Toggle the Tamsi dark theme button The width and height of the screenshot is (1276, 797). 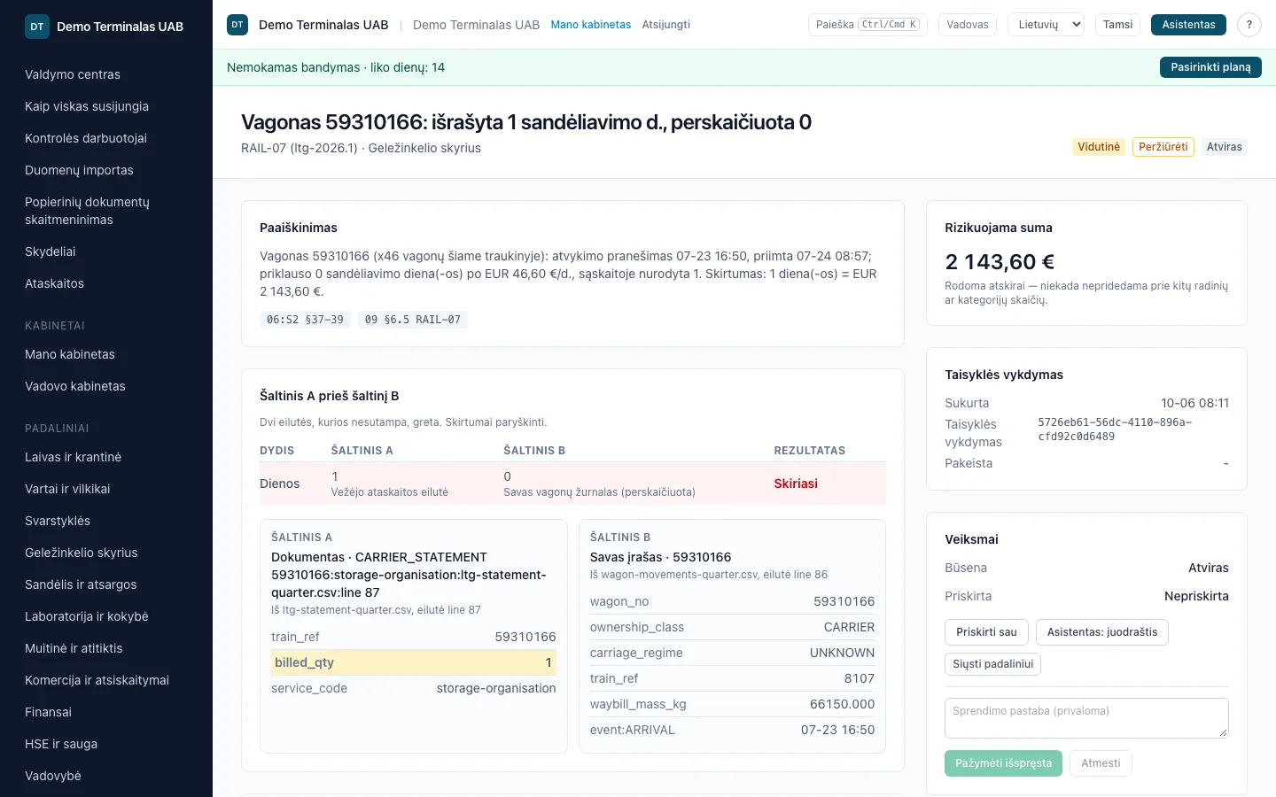point(1117,25)
